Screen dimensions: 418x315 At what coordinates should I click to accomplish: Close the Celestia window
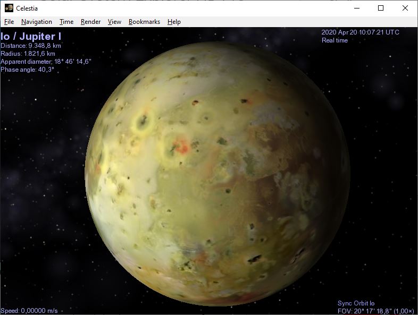click(x=405, y=8)
